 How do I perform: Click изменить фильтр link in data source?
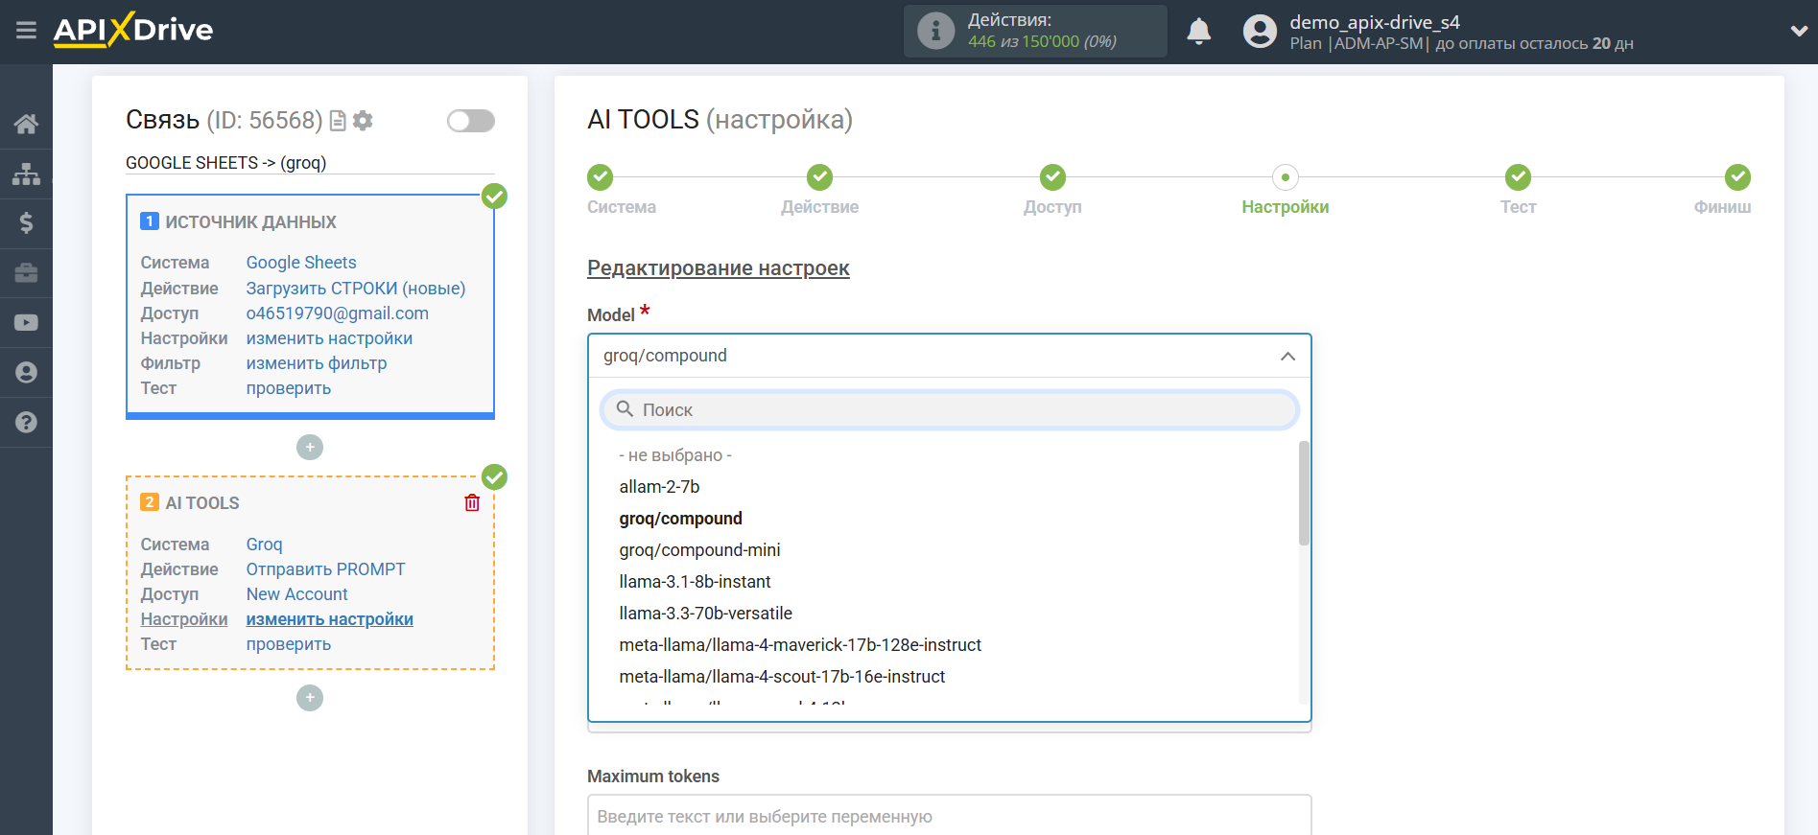pos(316,363)
